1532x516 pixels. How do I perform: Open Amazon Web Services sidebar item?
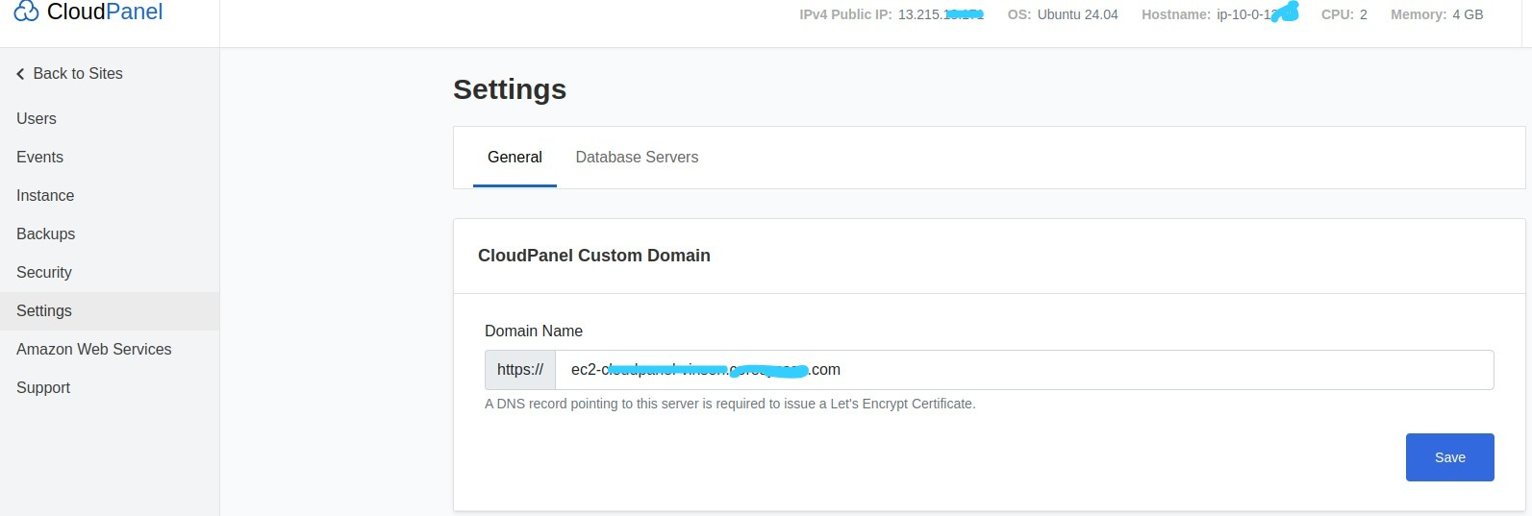coord(94,349)
